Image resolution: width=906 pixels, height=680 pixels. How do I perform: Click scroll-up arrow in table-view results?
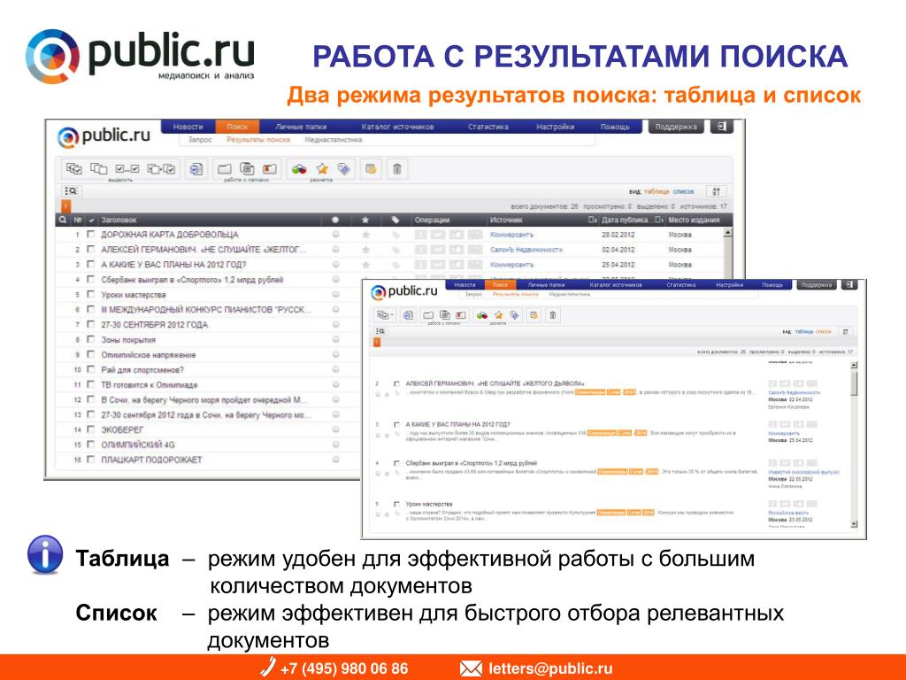(x=728, y=233)
